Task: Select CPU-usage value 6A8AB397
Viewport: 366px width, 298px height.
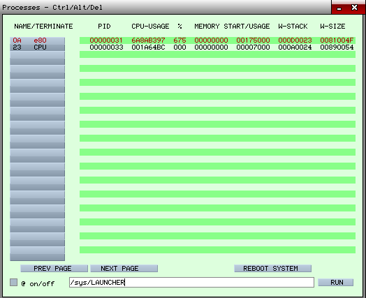Action: (x=148, y=40)
